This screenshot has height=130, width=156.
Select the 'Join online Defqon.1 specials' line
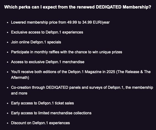click(36, 42)
